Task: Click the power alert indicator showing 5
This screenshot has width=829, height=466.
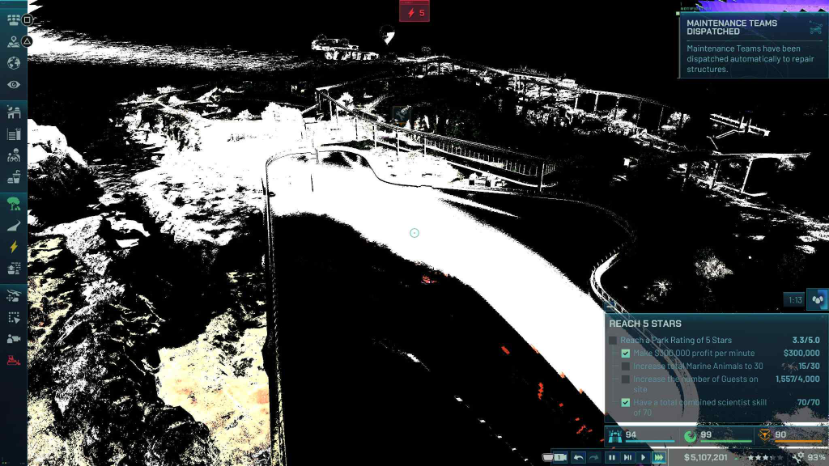Action: coord(414,12)
